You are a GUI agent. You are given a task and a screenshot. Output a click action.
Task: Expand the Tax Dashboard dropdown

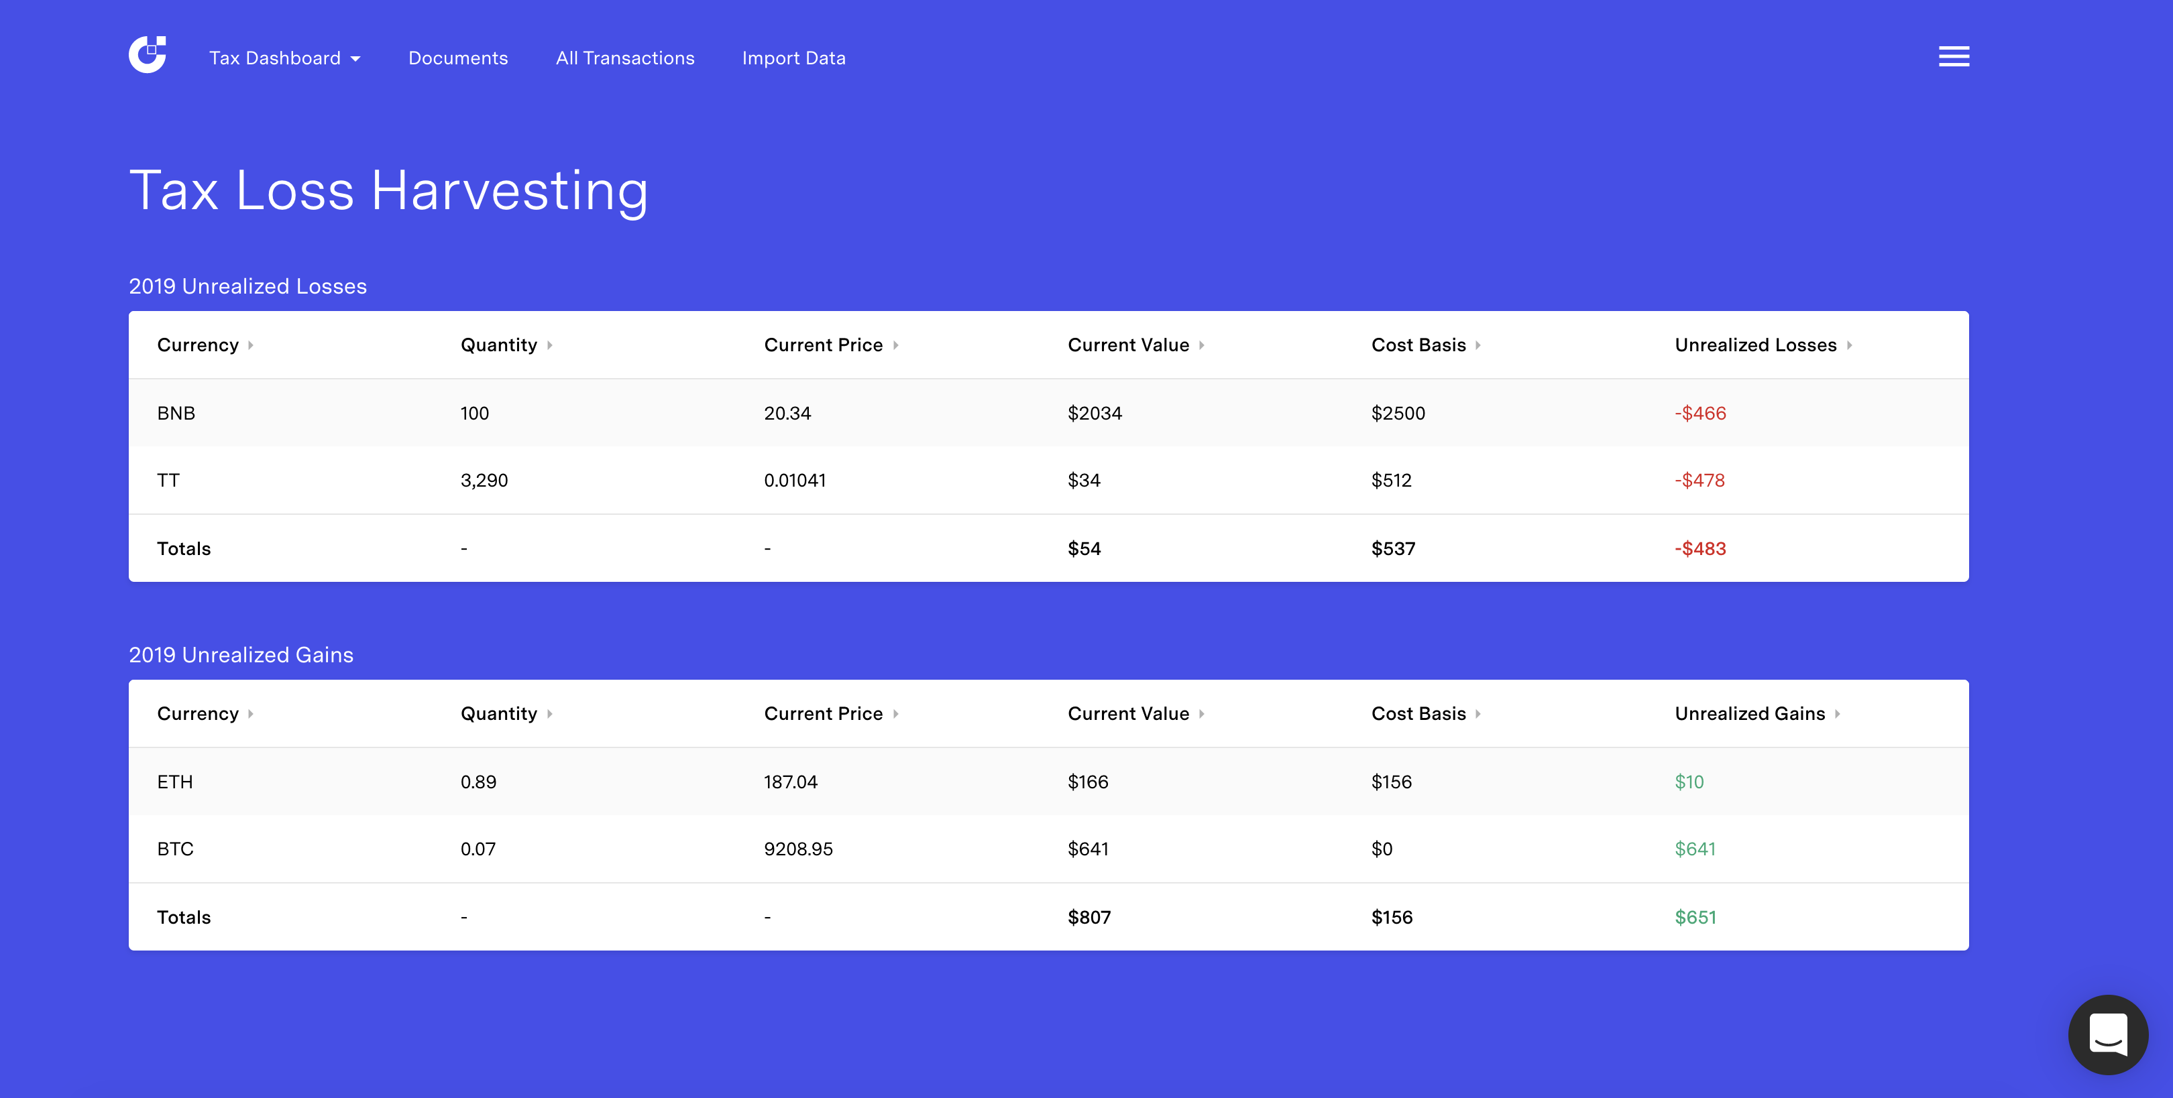pos(284,58)
